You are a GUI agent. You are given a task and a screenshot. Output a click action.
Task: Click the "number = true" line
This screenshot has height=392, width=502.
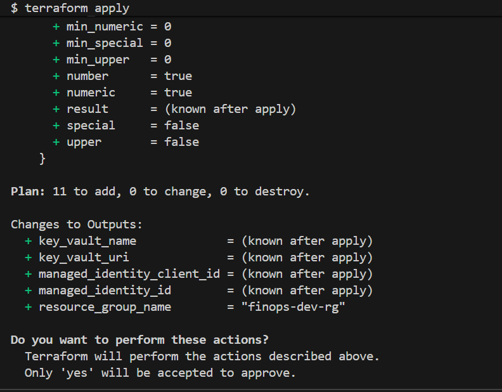point(122,76)
